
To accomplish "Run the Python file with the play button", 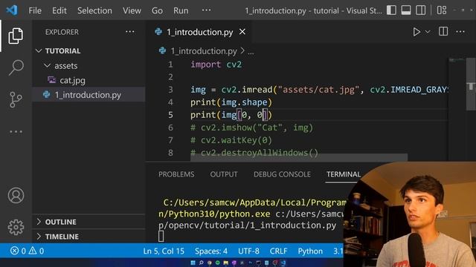I will (x=416, y=32).
